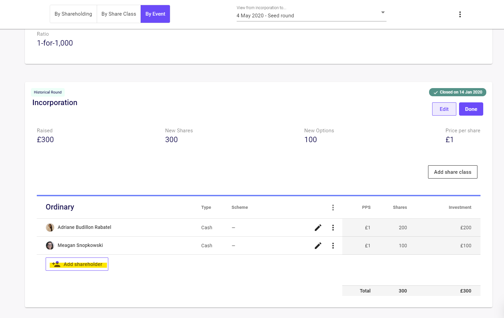Open the '4 May 2020 - Seed round' selector

(x=306, y=16)
